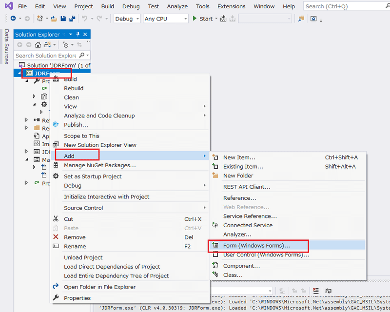Click the Open File toolbar icon
The height and width of the screenshot is (312, 390).
click(x=54, y=19)
